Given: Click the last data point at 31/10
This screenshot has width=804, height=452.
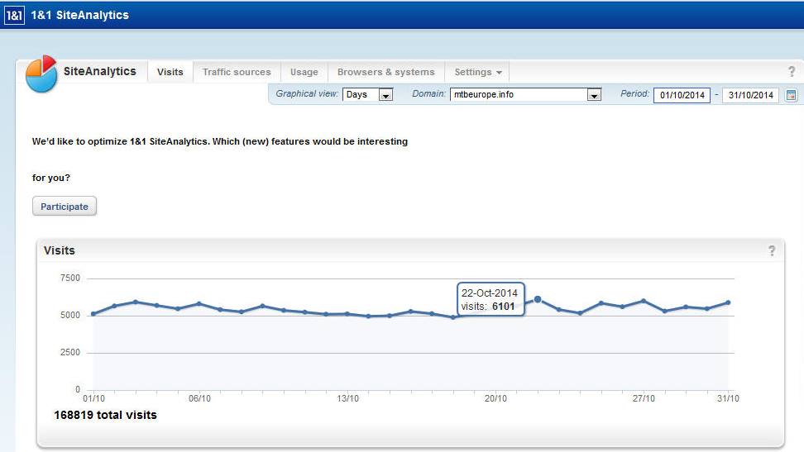Looking at the screenshot, I should 728,302.
